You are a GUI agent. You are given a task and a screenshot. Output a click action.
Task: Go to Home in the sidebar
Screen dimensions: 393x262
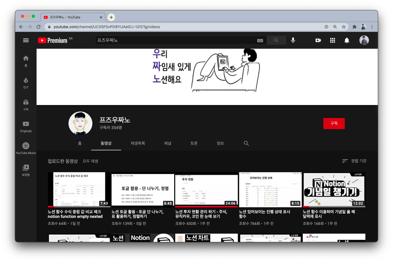(x=26, y=61)
